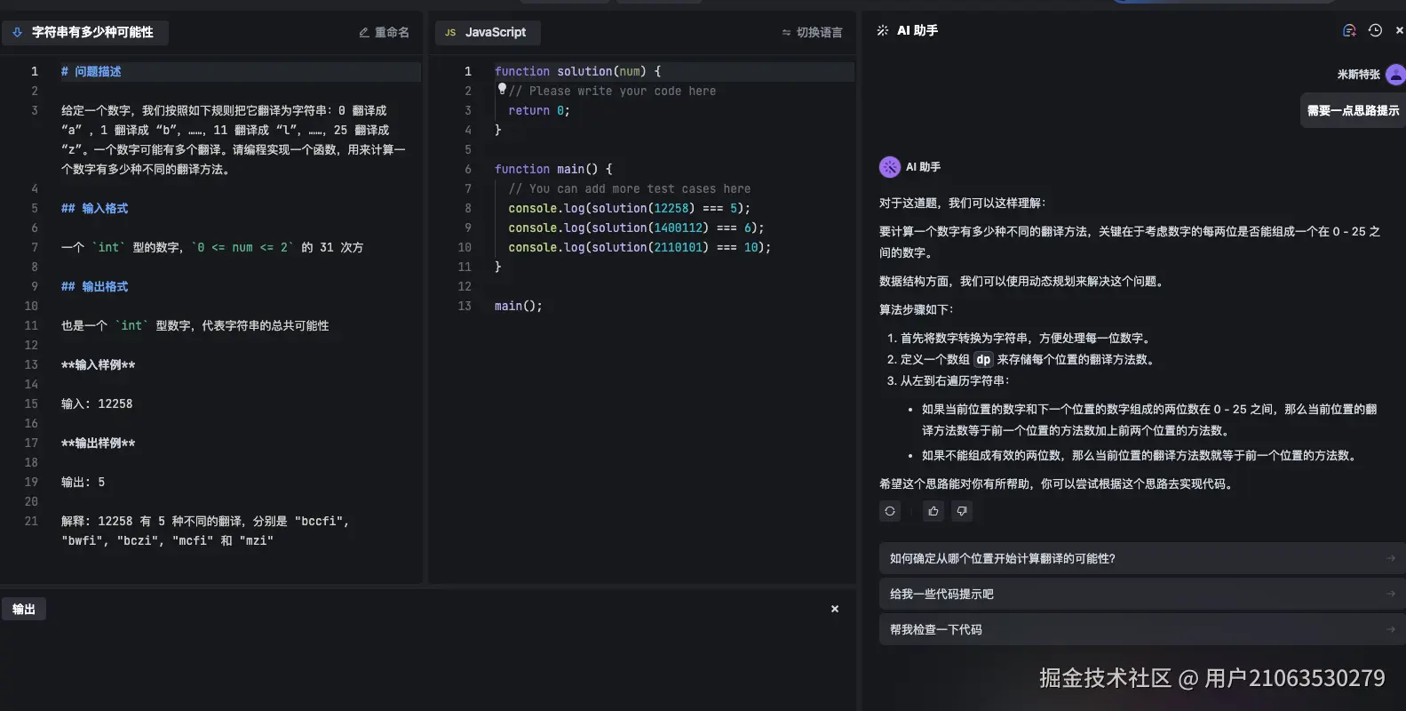
Task: Click the download arrow icon beside problem title
Action: coord(17,32)
